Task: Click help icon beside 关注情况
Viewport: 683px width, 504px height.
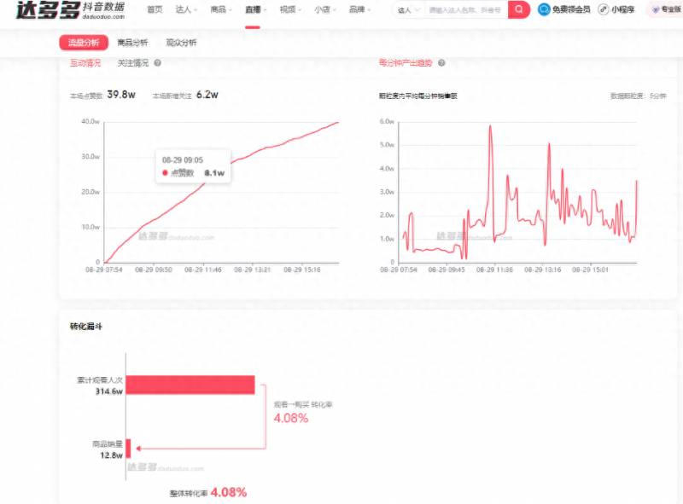Action: 158,62
